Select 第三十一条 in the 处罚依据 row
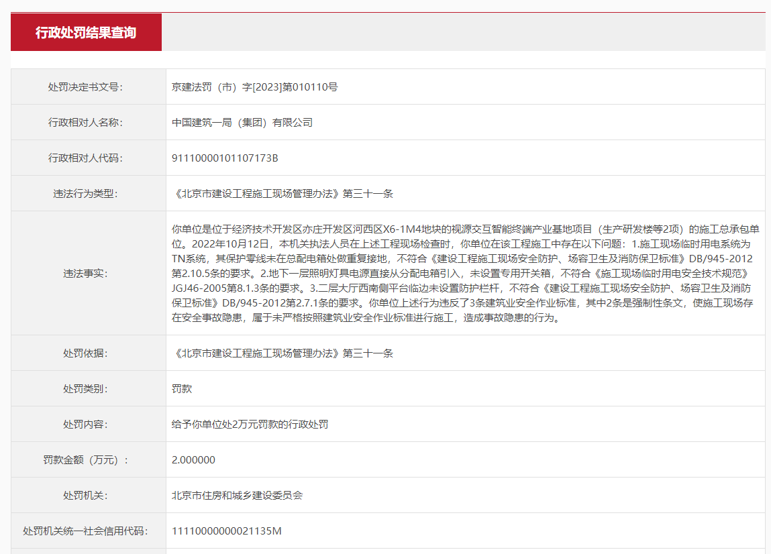The height and width of the screenshot is (554, 771). click(x=368, y=353)
